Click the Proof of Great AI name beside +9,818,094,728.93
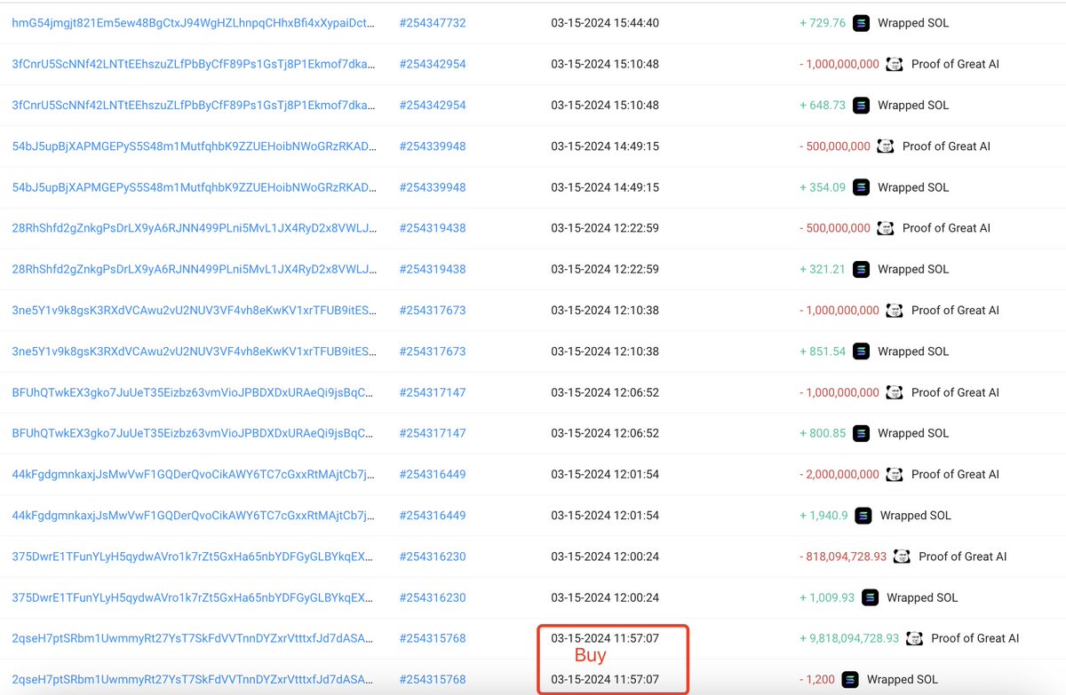 [x=975, y=638]
